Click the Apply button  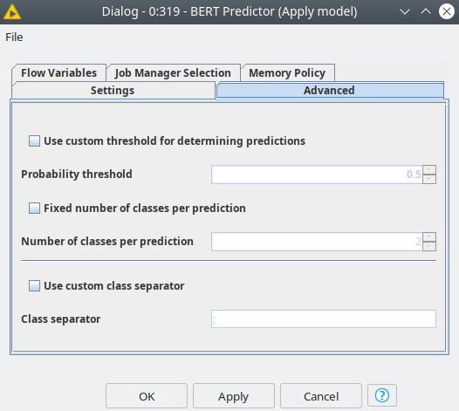coord(233,396)
